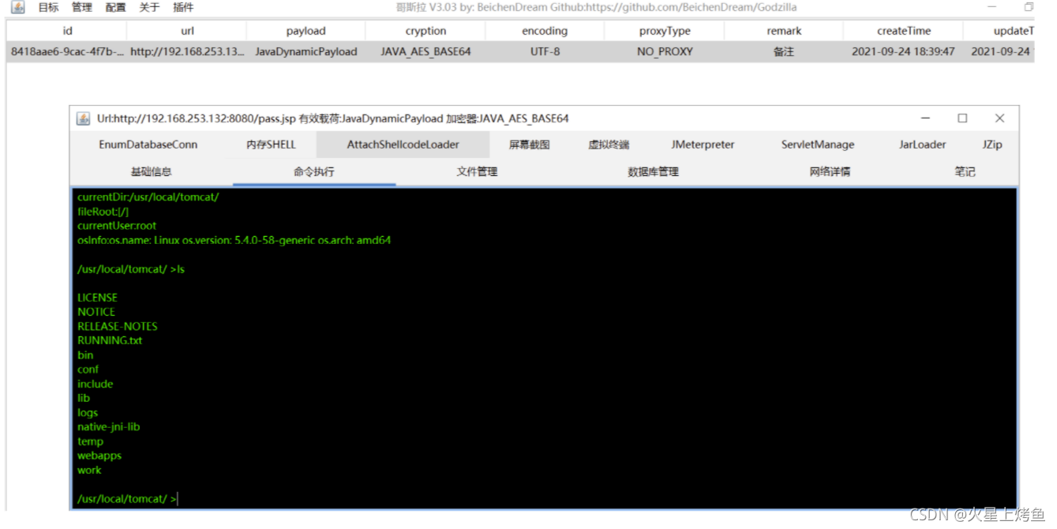Minimize the shell session window
1057x529 pixels.
pyautogui.click(x=926, y=118)
